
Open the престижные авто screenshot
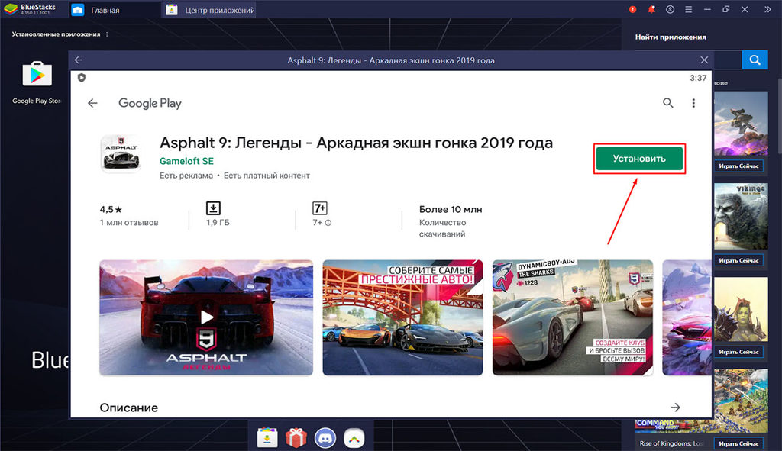point(402,317)
